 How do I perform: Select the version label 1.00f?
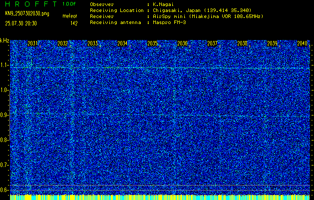pyautogui.click(x=69, y=4)
